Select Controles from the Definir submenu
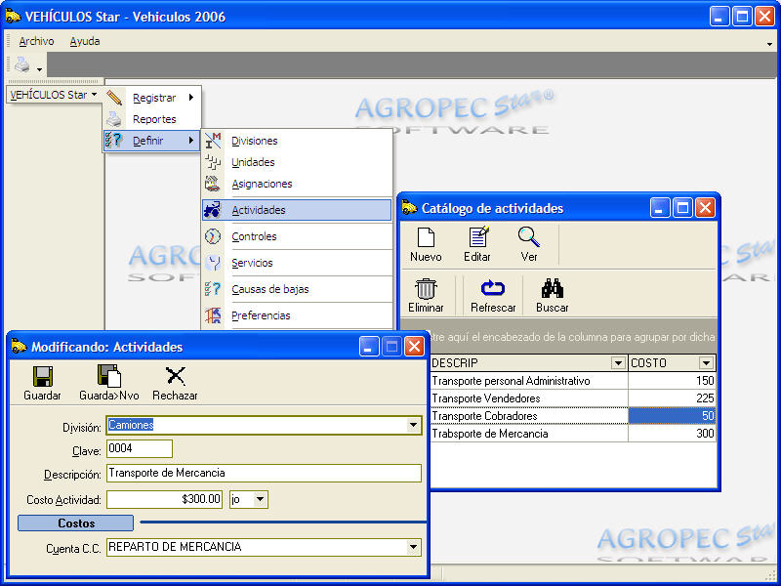781x586 pixels. point(254,236)
